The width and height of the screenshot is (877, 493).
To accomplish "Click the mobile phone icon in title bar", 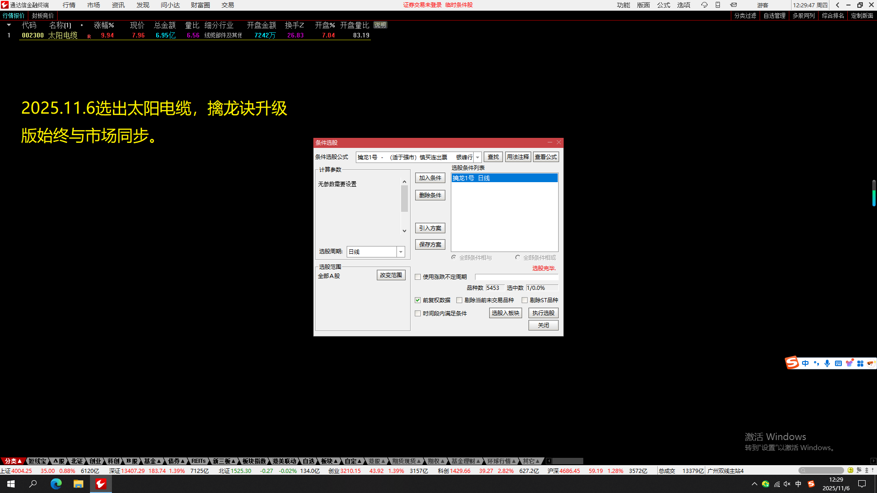I will click(x=718, y=5).
